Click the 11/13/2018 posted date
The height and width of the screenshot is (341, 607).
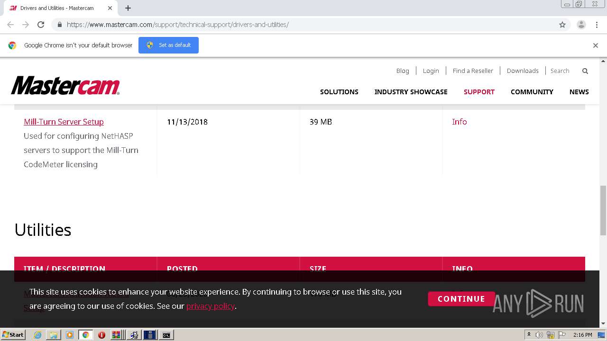(x=187, y=122)
